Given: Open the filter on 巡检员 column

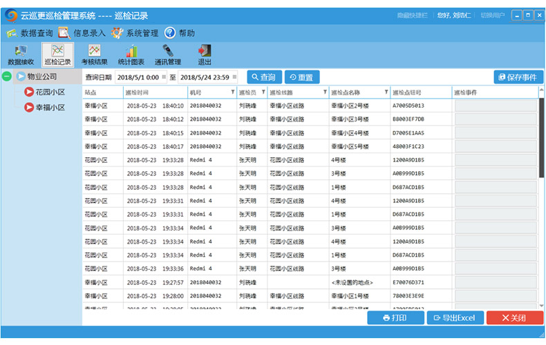Looking at the screenshot, I should (263, 92).
